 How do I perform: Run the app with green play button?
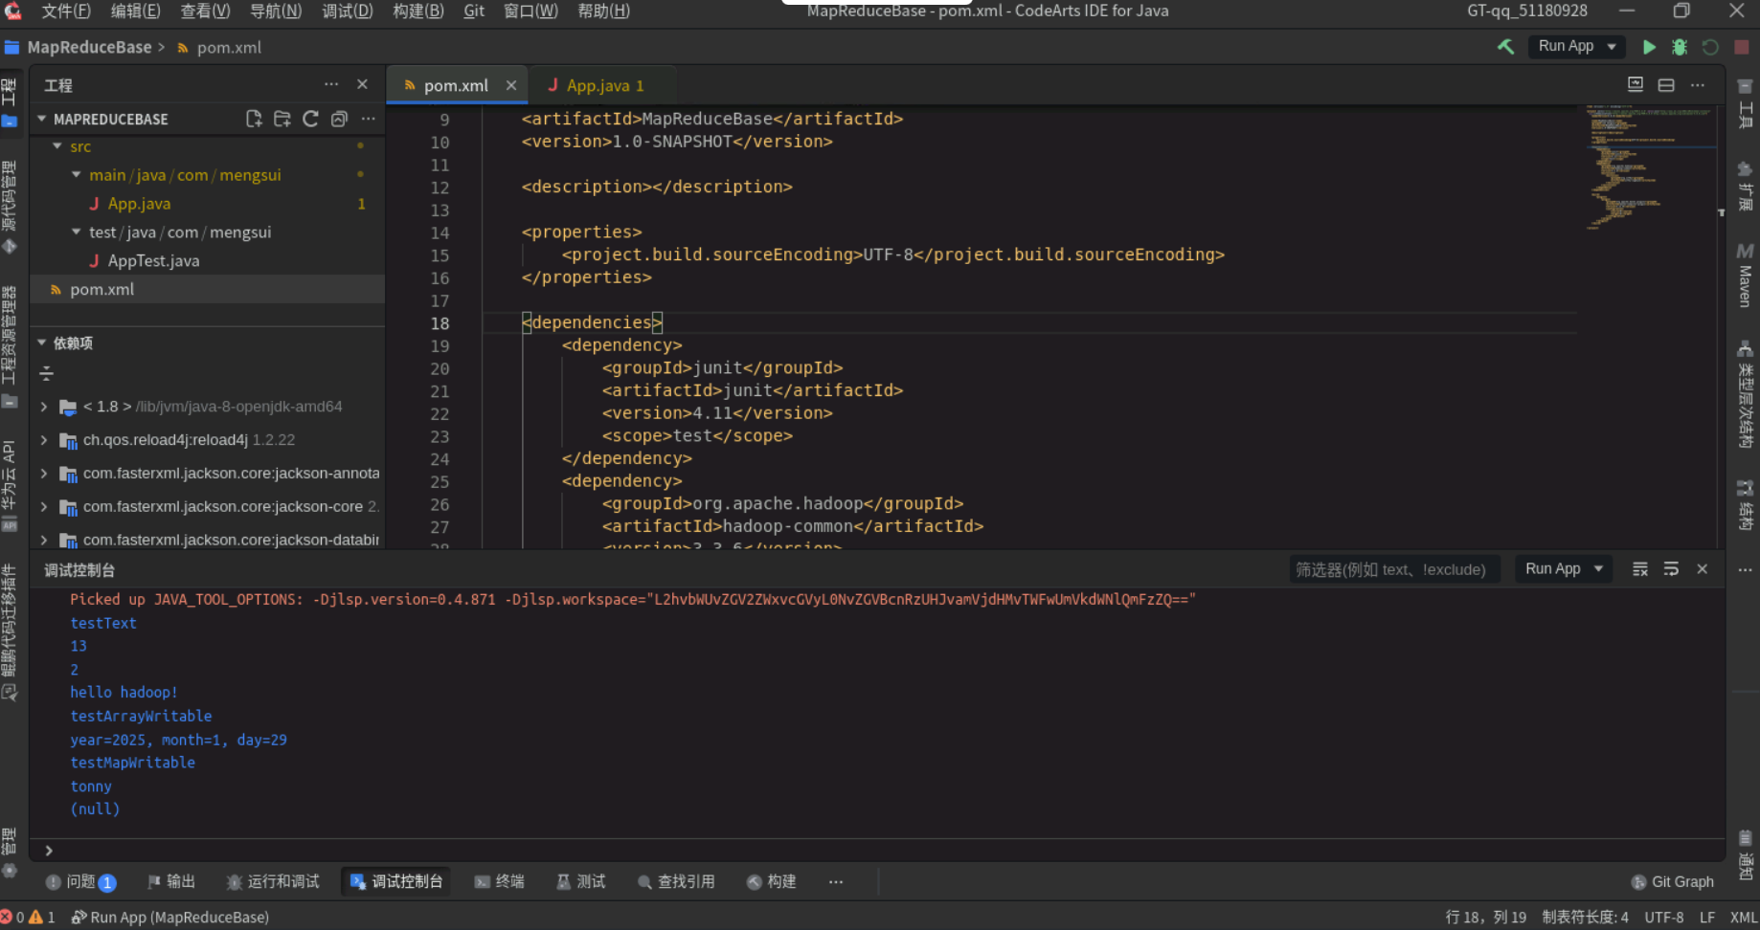coord(1649,47)
